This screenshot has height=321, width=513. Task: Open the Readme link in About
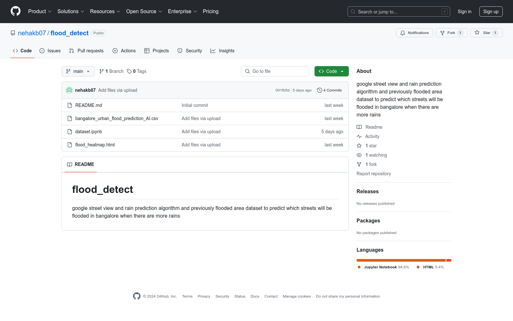click(369, 127)
